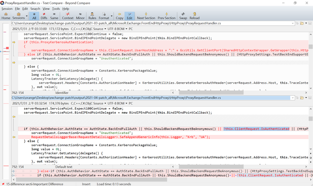The height and width of the screenshot is (186, 313).
Task: Click the 15 difference sections status text
Action: (x=19, y=184)
